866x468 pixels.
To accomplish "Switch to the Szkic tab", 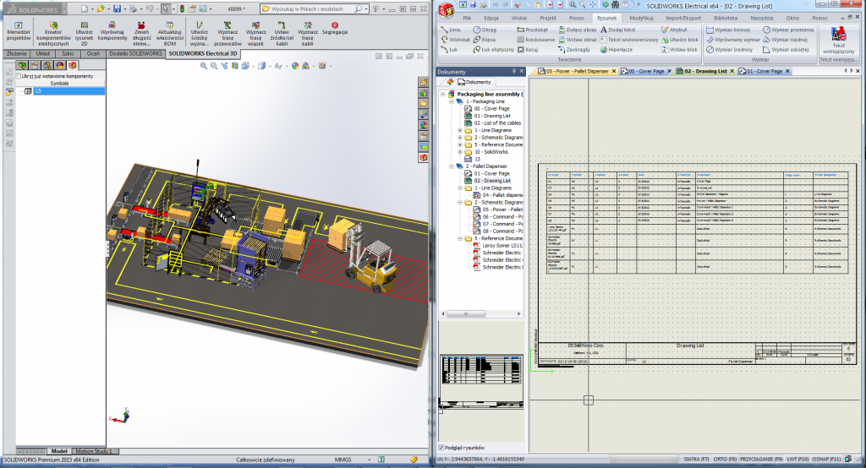I will tap(66, 53).
